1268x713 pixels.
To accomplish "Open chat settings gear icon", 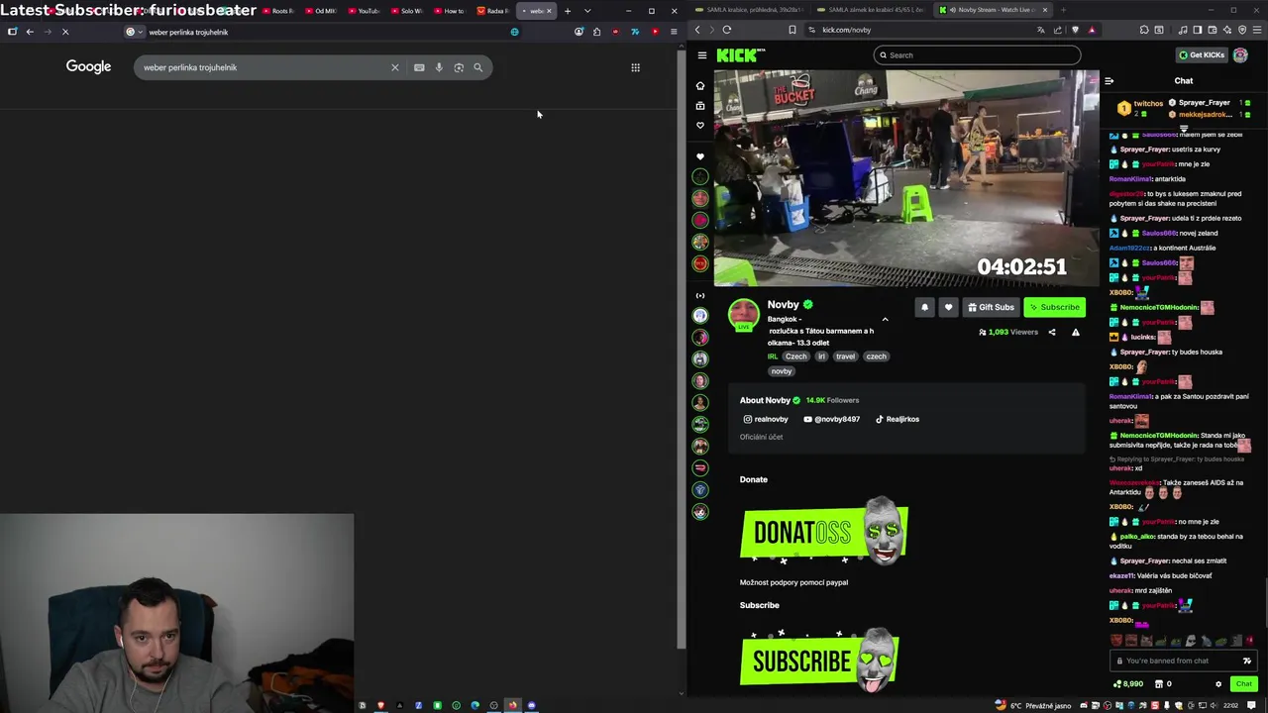I will tap(1218, 684).
